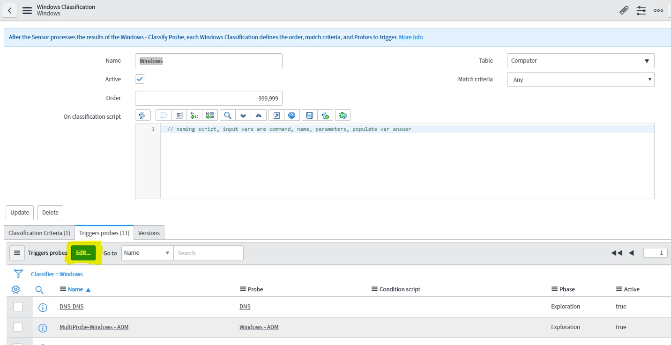This screenshot has width=671, height=345.
Task: Toggle script editor full screen
Action: [276, 115]
